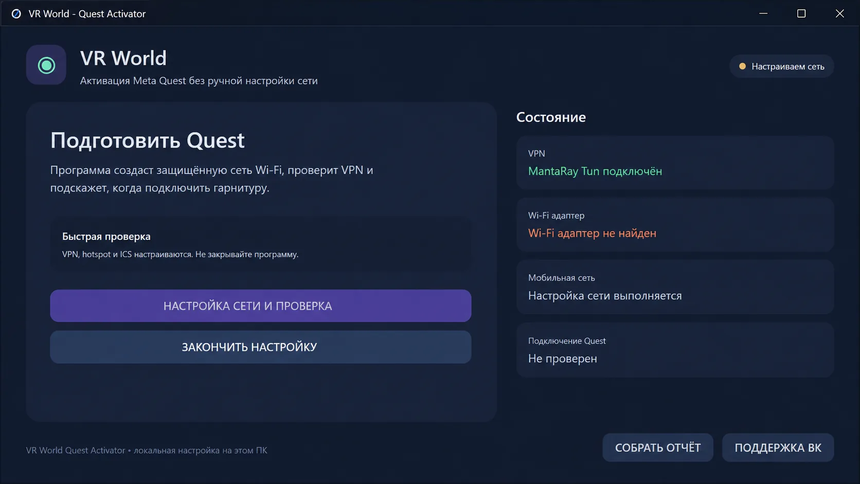
Task: Open ПОДДЕРЖКА ВК support
Action: pyautogui.click(x=778, y=447)
